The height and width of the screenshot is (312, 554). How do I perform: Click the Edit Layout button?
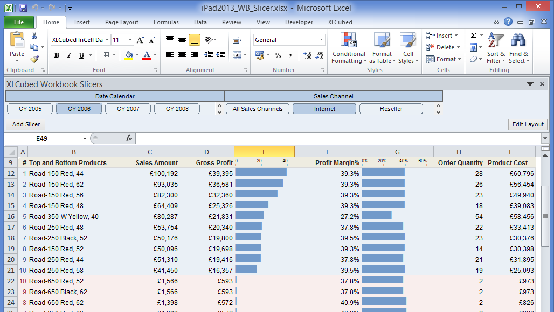(528, 124)
